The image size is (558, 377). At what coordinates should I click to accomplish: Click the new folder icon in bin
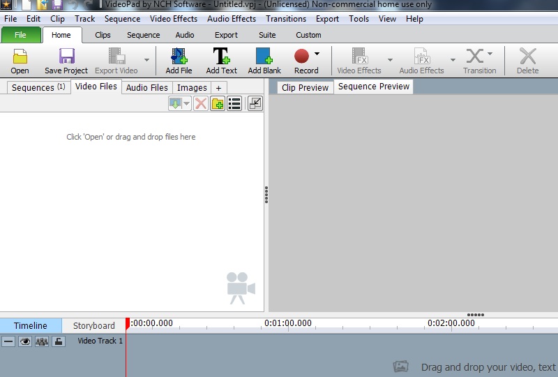(218, 104)
